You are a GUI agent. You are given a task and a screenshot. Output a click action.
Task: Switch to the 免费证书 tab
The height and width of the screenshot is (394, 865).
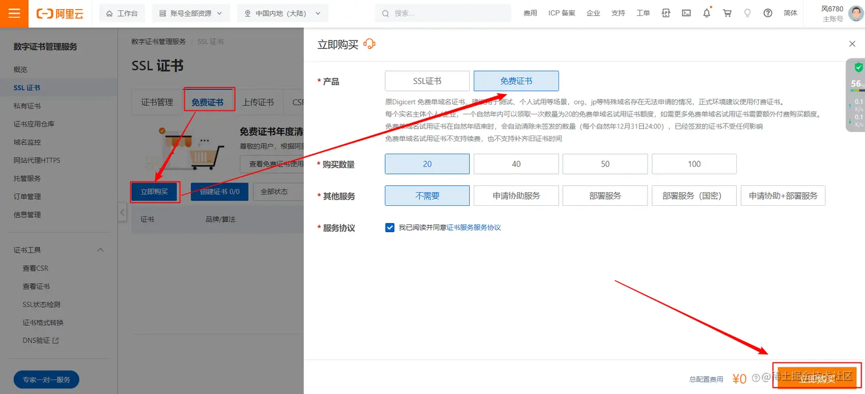(x=207, y=102)
